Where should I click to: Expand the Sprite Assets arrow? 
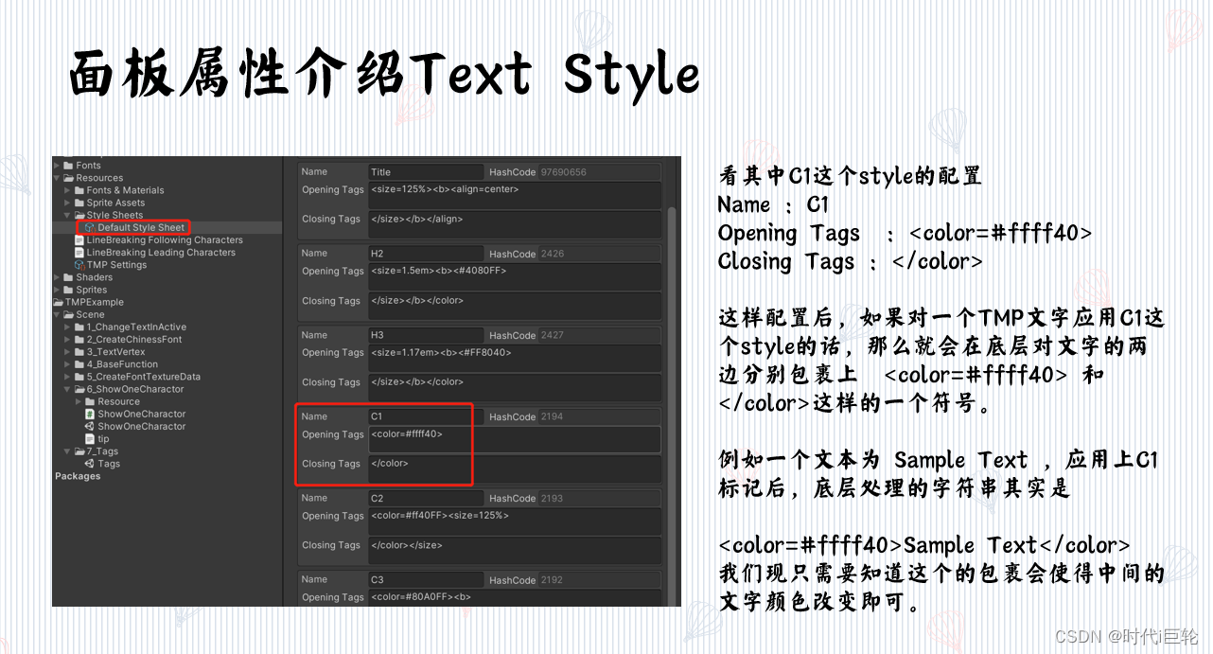click(x=69, y=203)
